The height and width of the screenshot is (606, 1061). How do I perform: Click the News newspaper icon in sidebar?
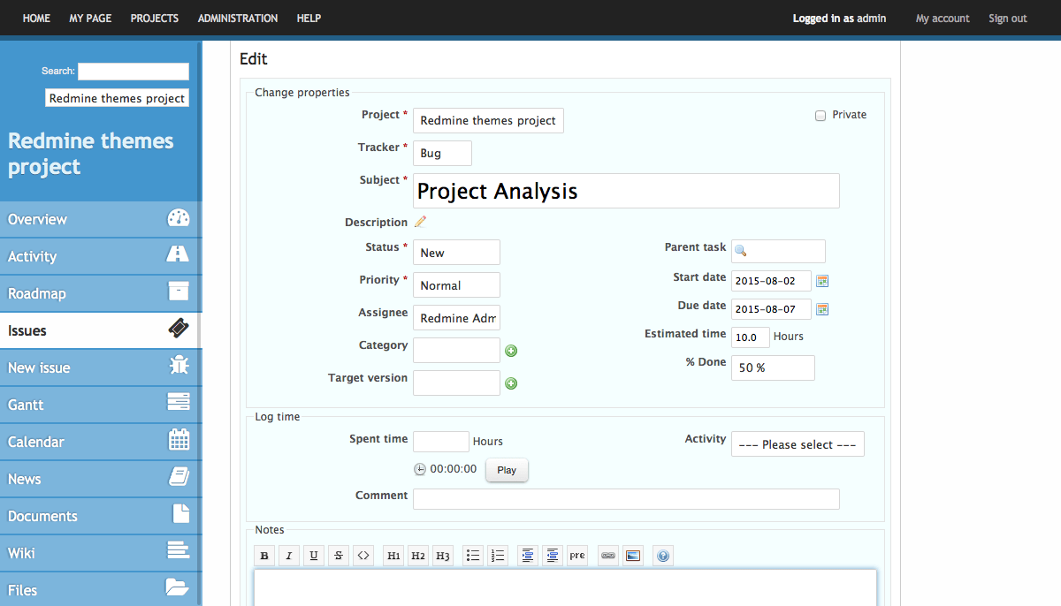[179, 477]
